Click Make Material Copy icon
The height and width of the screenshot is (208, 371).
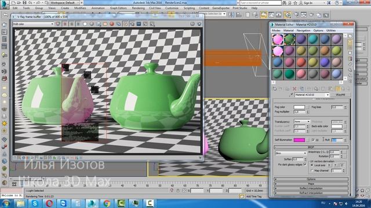point(301,89)
